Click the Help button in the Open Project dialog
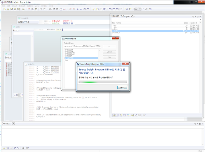Viewport: 205px width, 152px height. pyautogui.click(x=109, y=57)
